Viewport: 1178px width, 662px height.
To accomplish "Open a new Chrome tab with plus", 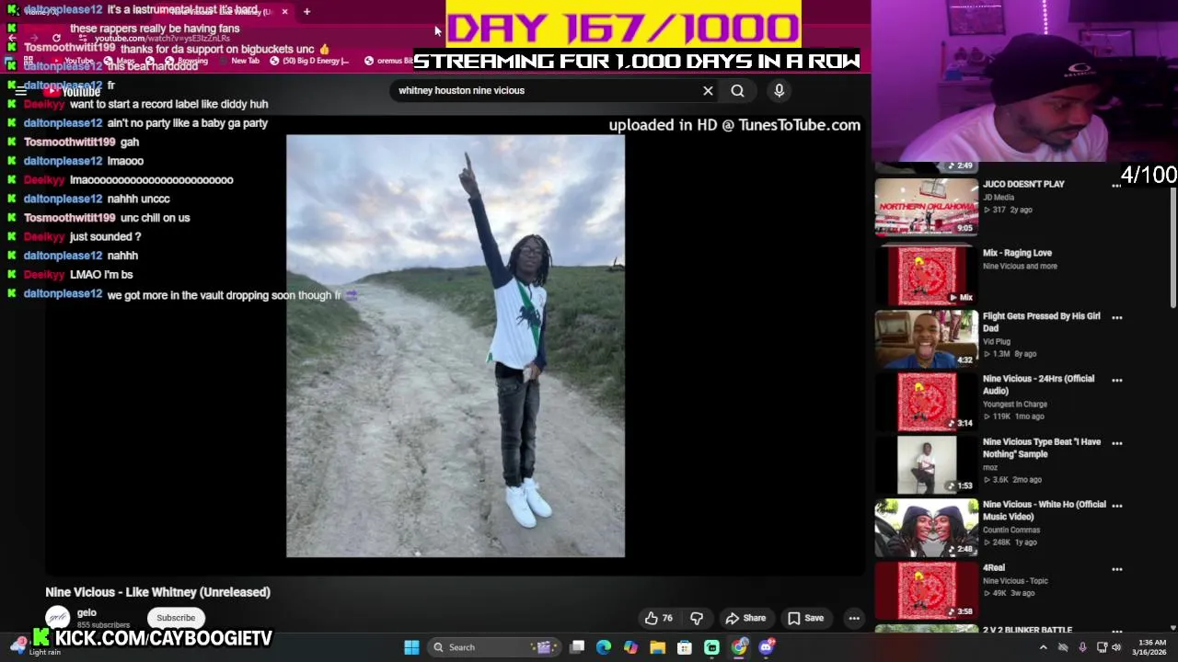I will tap(306, 11).
